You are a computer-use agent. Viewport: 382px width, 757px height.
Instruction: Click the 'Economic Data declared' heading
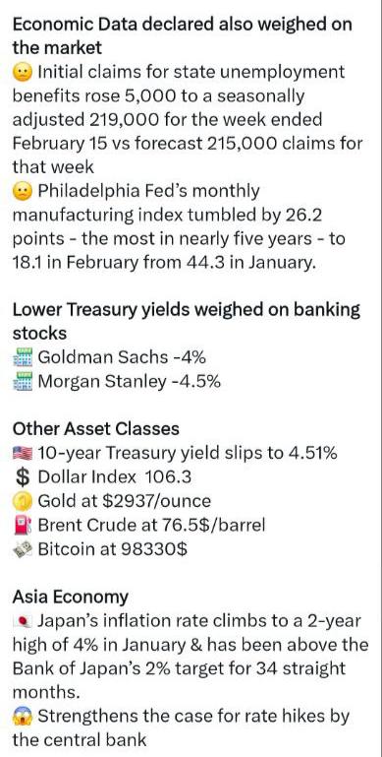182,36
